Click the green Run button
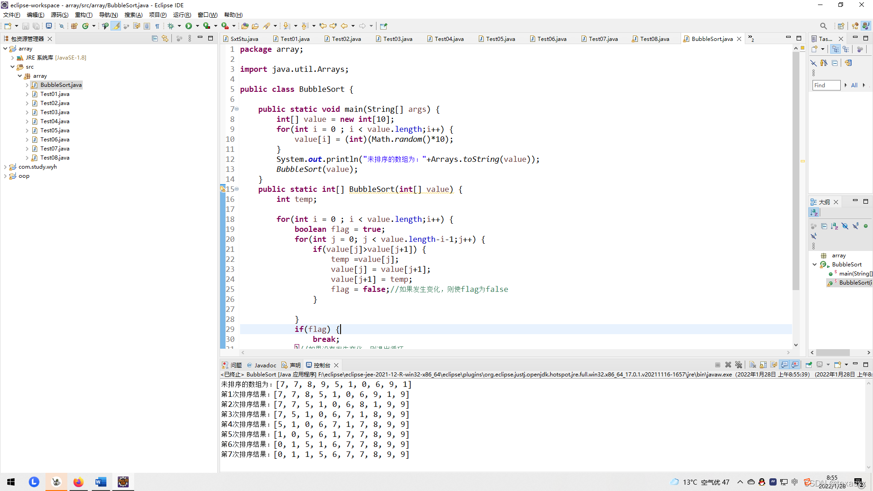 (x=188, y=26)
